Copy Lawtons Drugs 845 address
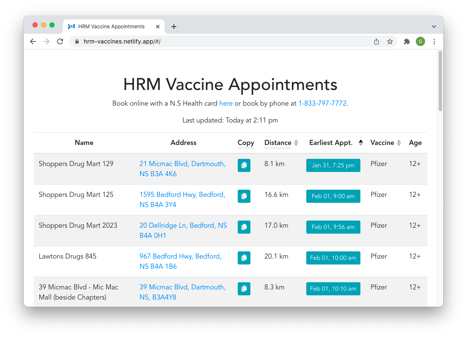The image size is (467, 338). [244, 258]
